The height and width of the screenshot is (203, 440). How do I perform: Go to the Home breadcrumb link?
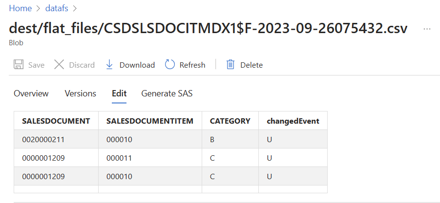coord(21,8)
